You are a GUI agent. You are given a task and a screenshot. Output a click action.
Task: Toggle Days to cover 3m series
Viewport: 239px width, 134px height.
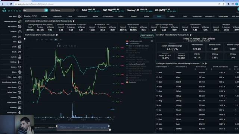[x=137, y=46]
